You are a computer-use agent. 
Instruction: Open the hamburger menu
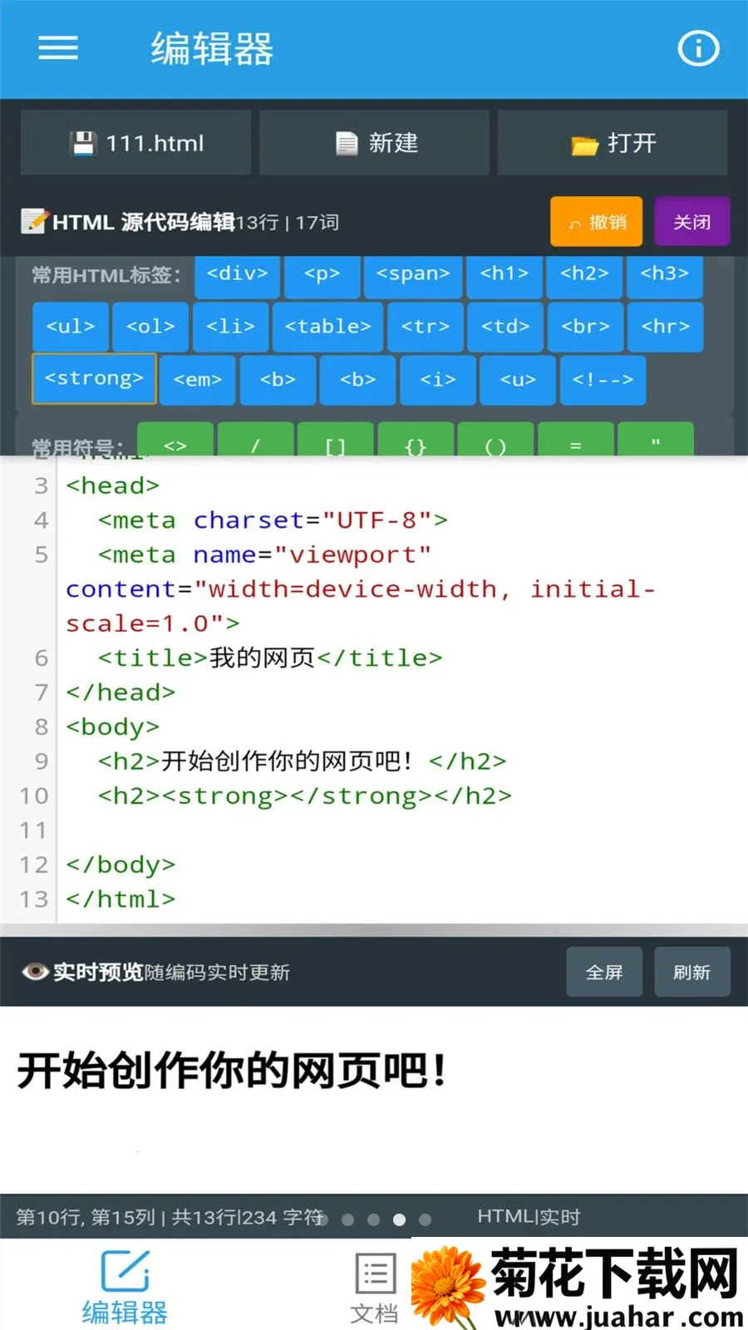pyautogui.click(x=58, y=48)
